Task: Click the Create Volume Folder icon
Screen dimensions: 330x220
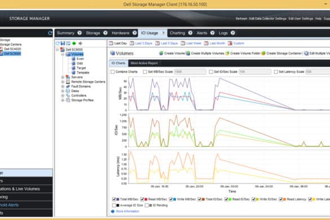Action: click(x=227, y=53)
